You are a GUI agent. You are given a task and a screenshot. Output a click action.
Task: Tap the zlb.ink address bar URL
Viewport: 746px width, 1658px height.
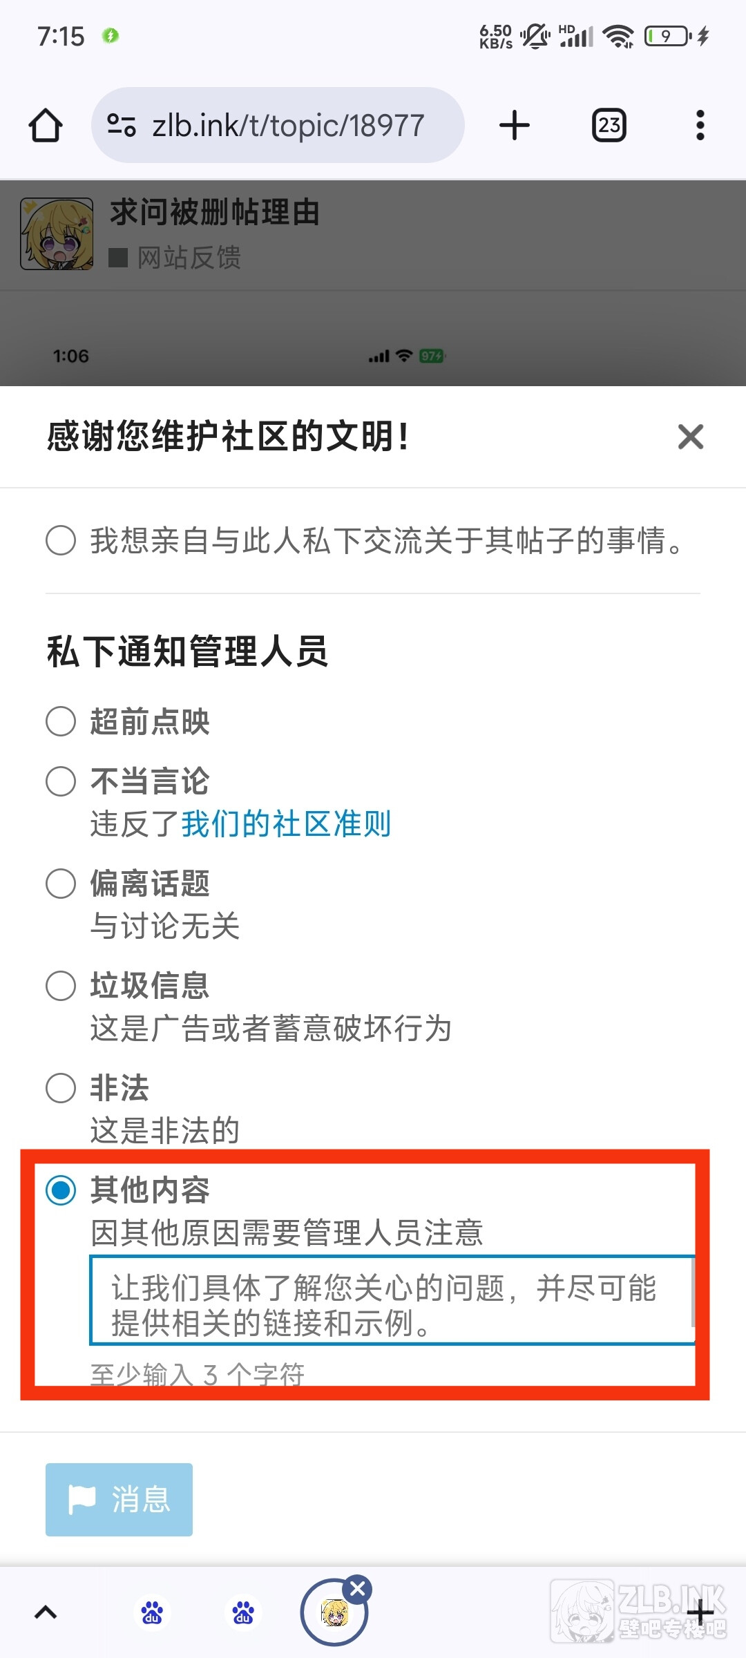tap(288, 126)
